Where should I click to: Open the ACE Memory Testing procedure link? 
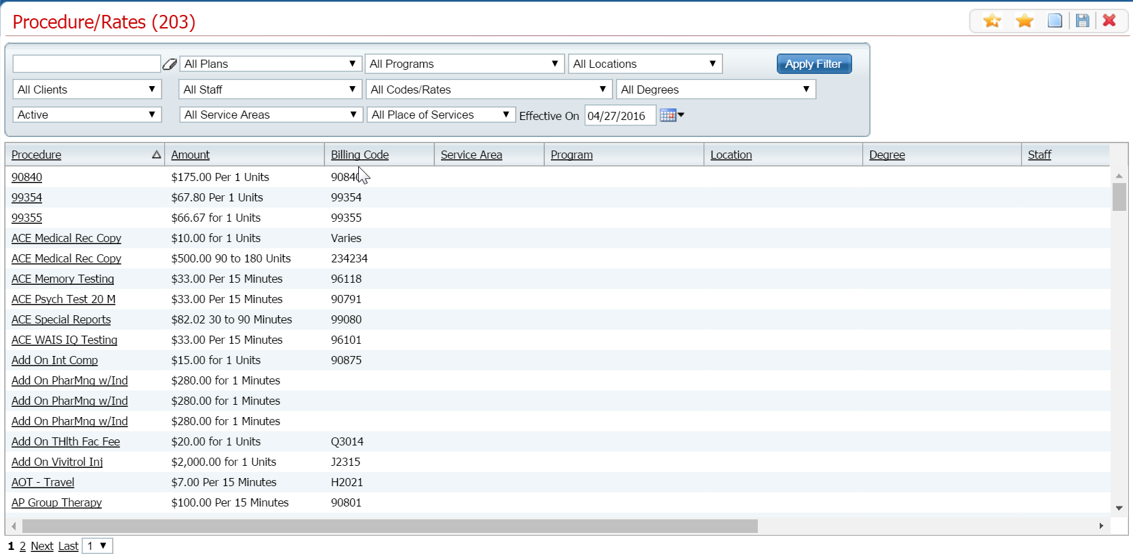click(62, 279)
